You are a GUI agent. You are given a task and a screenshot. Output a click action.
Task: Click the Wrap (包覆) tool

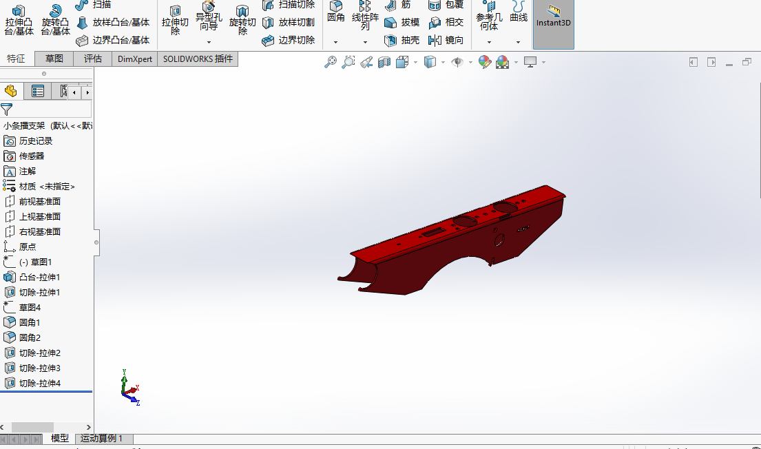tap(446, 5)
